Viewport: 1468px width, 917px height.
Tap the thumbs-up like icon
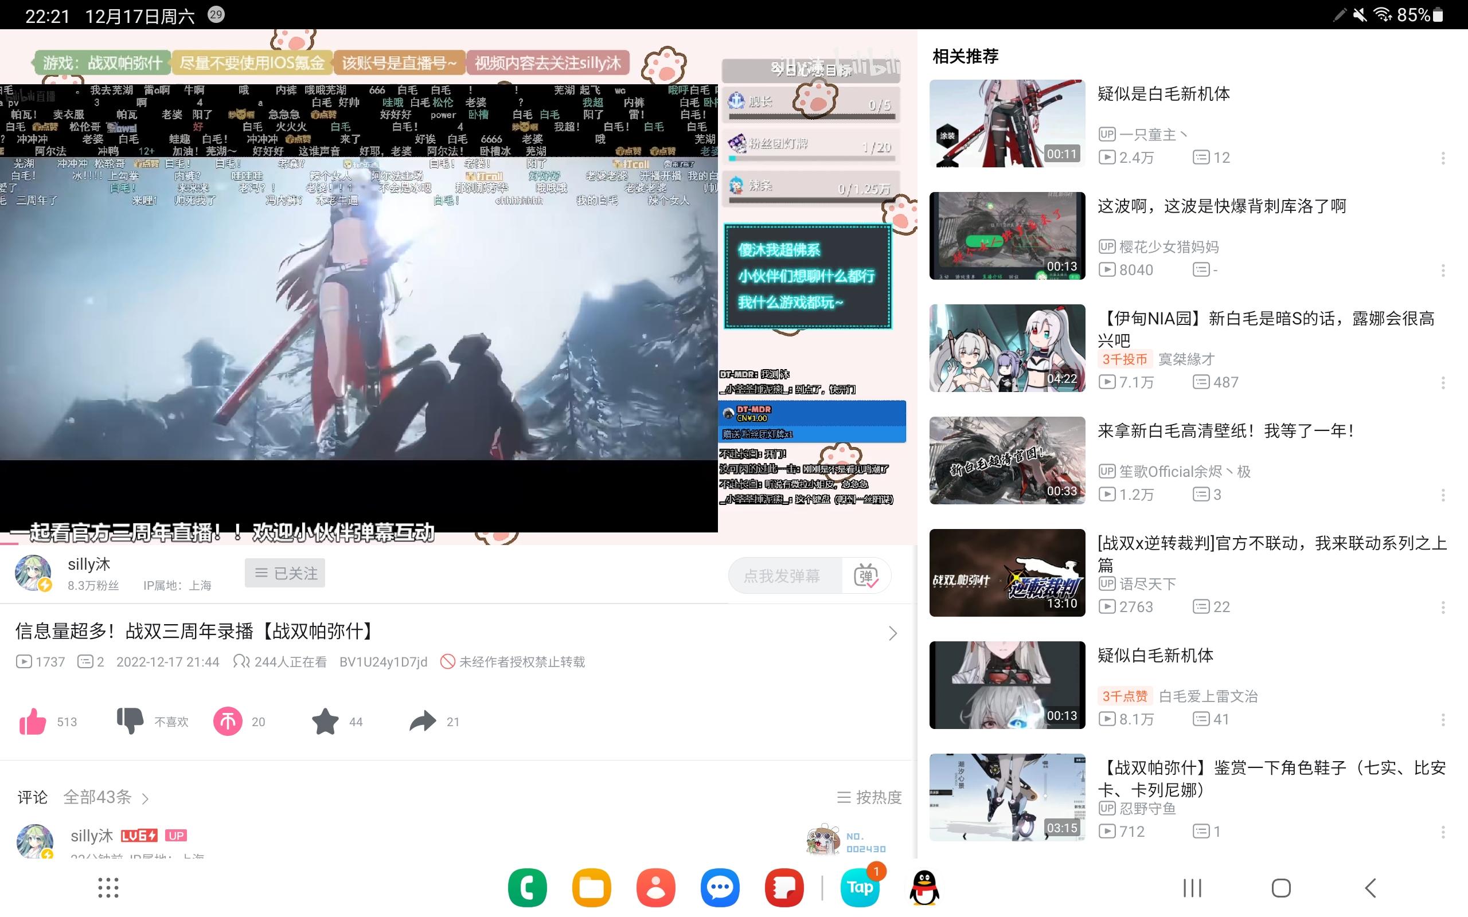[33, 721]
